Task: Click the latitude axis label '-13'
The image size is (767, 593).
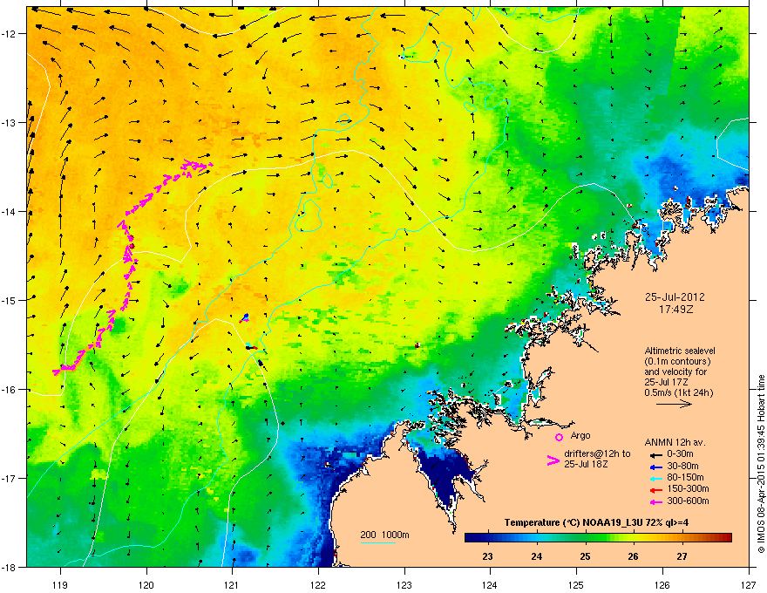Action: (10, 122)
